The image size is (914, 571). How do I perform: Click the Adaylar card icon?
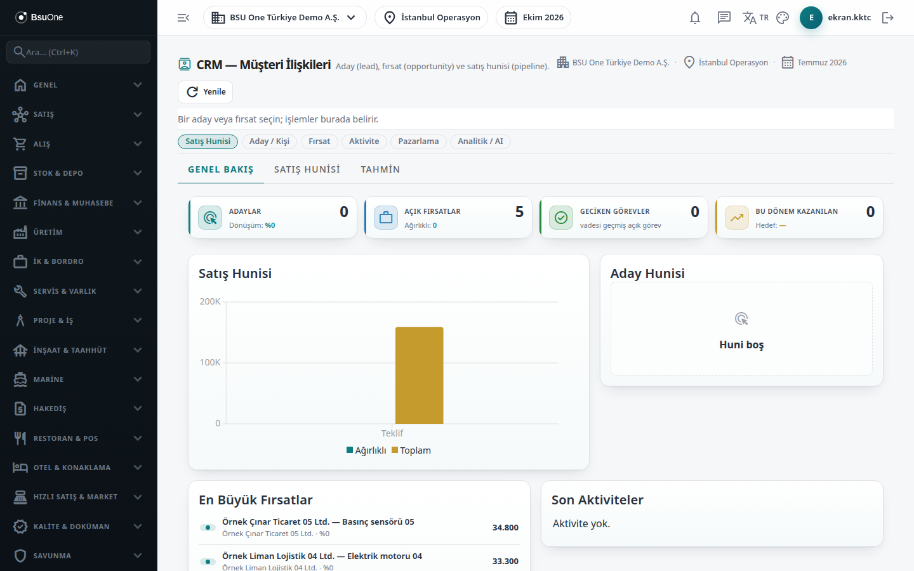(210, 218)
